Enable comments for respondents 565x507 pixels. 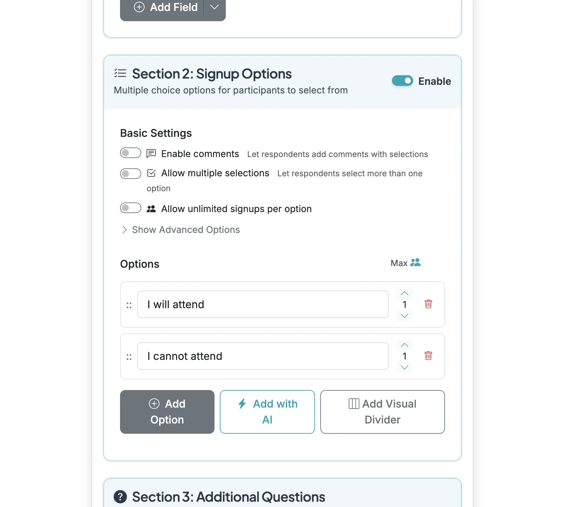(130, 153)
